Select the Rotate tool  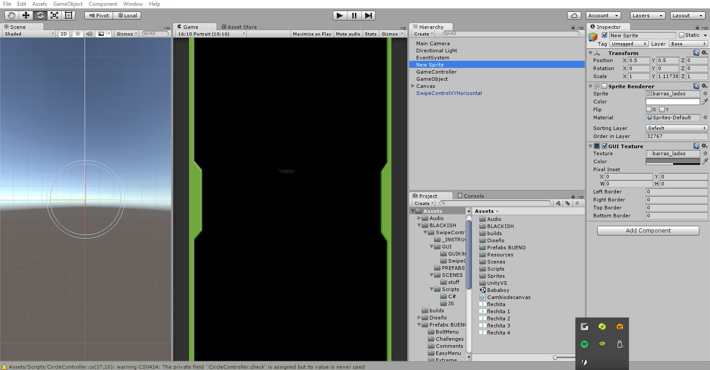(40, 16)
